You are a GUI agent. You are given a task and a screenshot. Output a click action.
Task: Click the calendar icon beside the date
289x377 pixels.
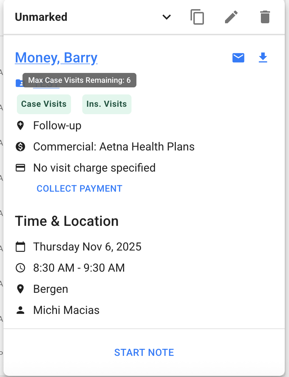pyautogui.click(x=21, y=247)
